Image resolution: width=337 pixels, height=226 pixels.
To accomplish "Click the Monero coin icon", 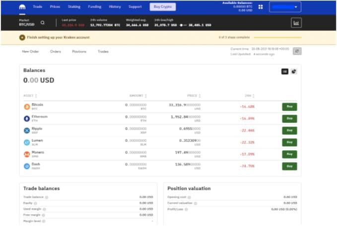I will pos(27,154).
